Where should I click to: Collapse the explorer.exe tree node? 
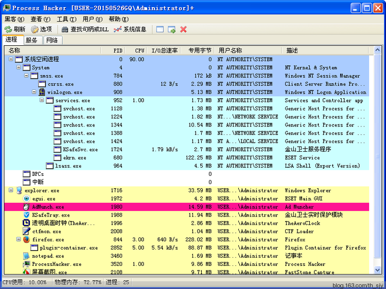(x=11, y=190)
